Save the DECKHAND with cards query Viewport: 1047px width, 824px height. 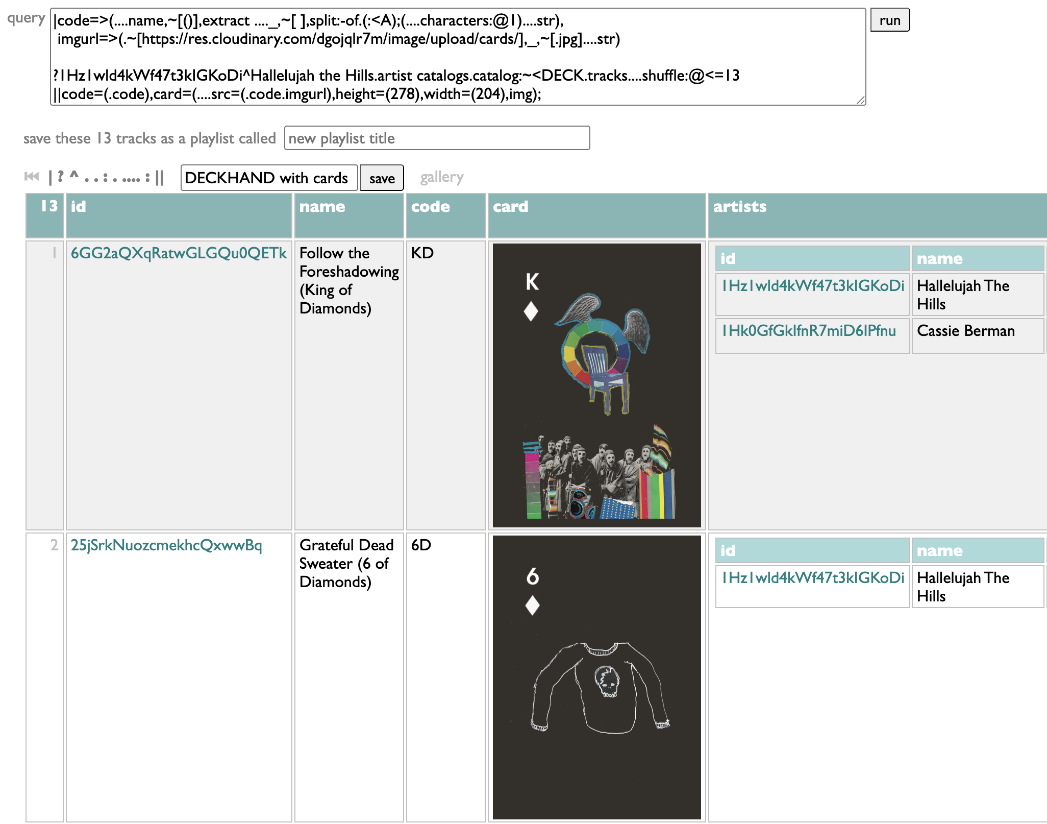382,178
